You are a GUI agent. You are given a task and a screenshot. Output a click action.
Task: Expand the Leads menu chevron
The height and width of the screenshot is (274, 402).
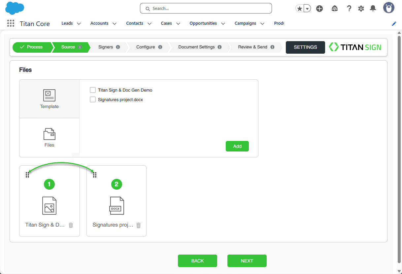(x=79, y=24)
